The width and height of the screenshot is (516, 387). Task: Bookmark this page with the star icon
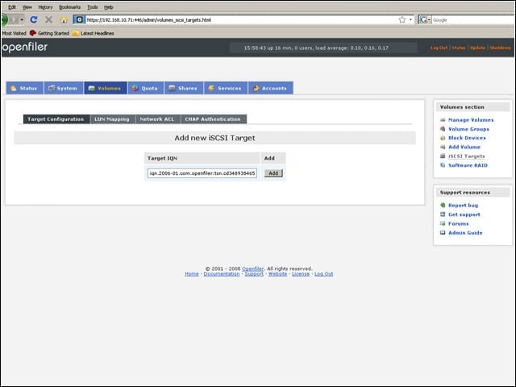point(402,19)
